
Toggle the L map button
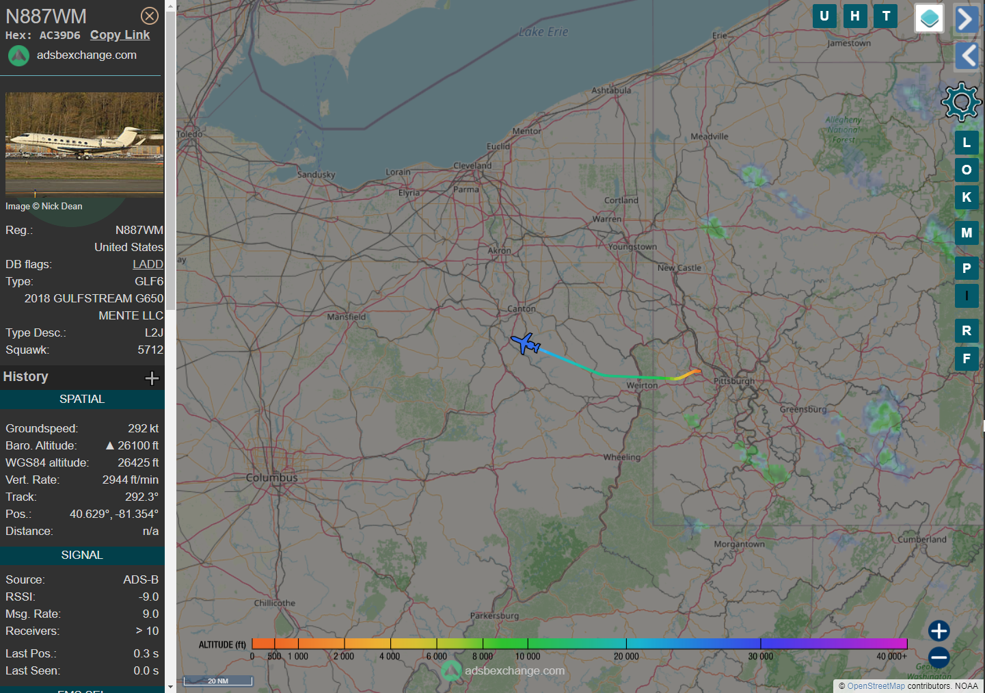coord(967,142)
